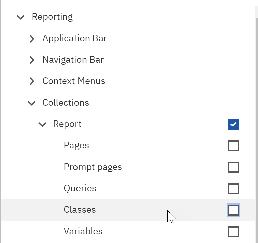Select the Prompt pages row label
The height and width of the screenshot is (243, 258).
(x=93, y=167)
